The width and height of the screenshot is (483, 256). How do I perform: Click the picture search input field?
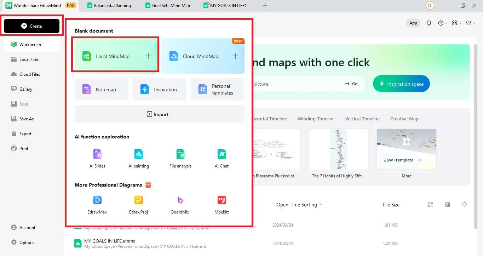click(297, 84)
